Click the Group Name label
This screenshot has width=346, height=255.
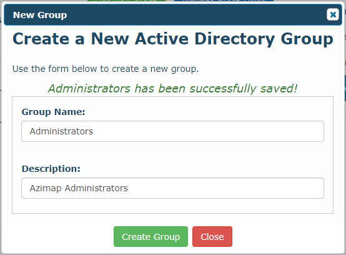(x=53, y=112)
